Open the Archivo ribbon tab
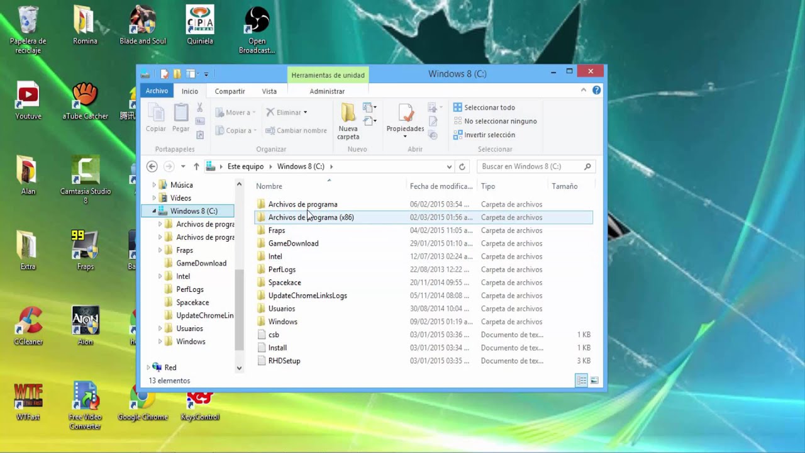The height and width of the screenshot is (453, 805). [x=157, y=91]
